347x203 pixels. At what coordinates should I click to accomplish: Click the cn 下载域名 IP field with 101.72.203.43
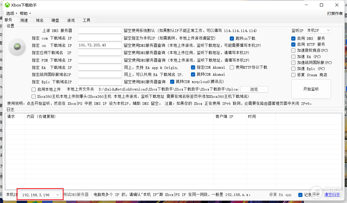tap(100, 45)
